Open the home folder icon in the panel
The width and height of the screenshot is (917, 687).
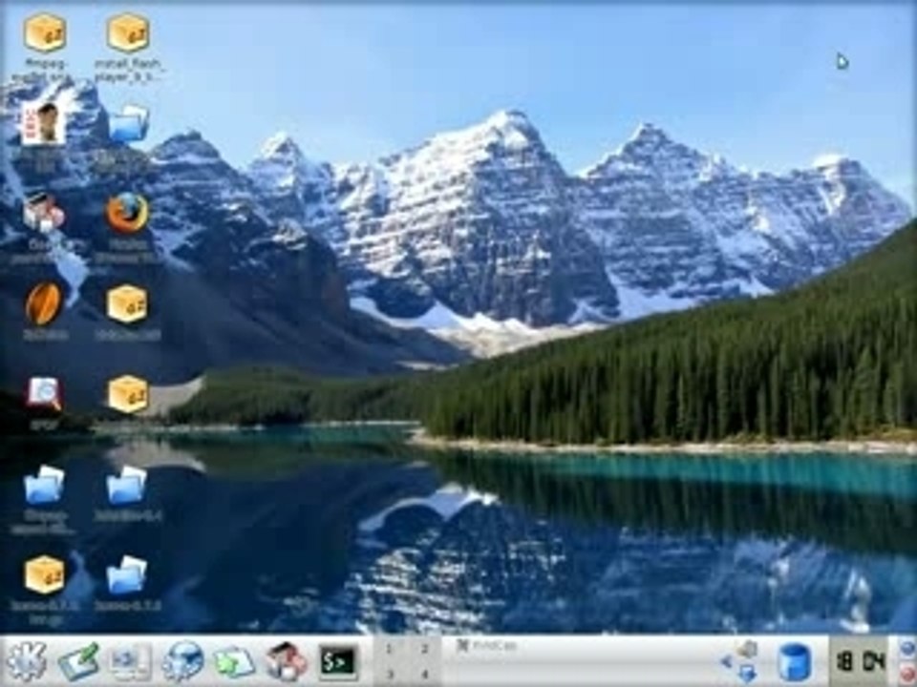pos(234,662)
